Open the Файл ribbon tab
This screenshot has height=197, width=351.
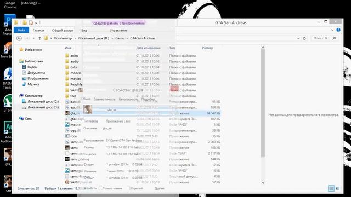(21, 30)
